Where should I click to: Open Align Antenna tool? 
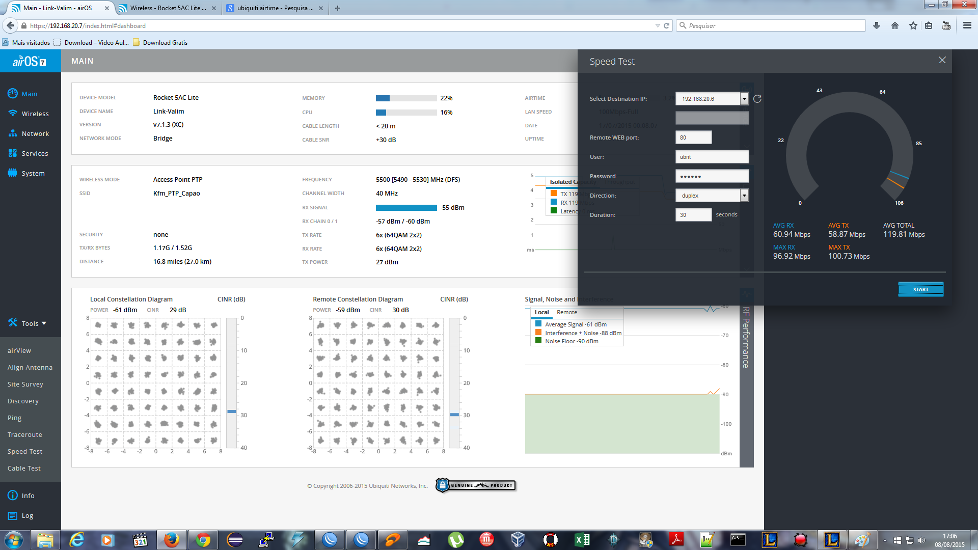click(30, 367)
